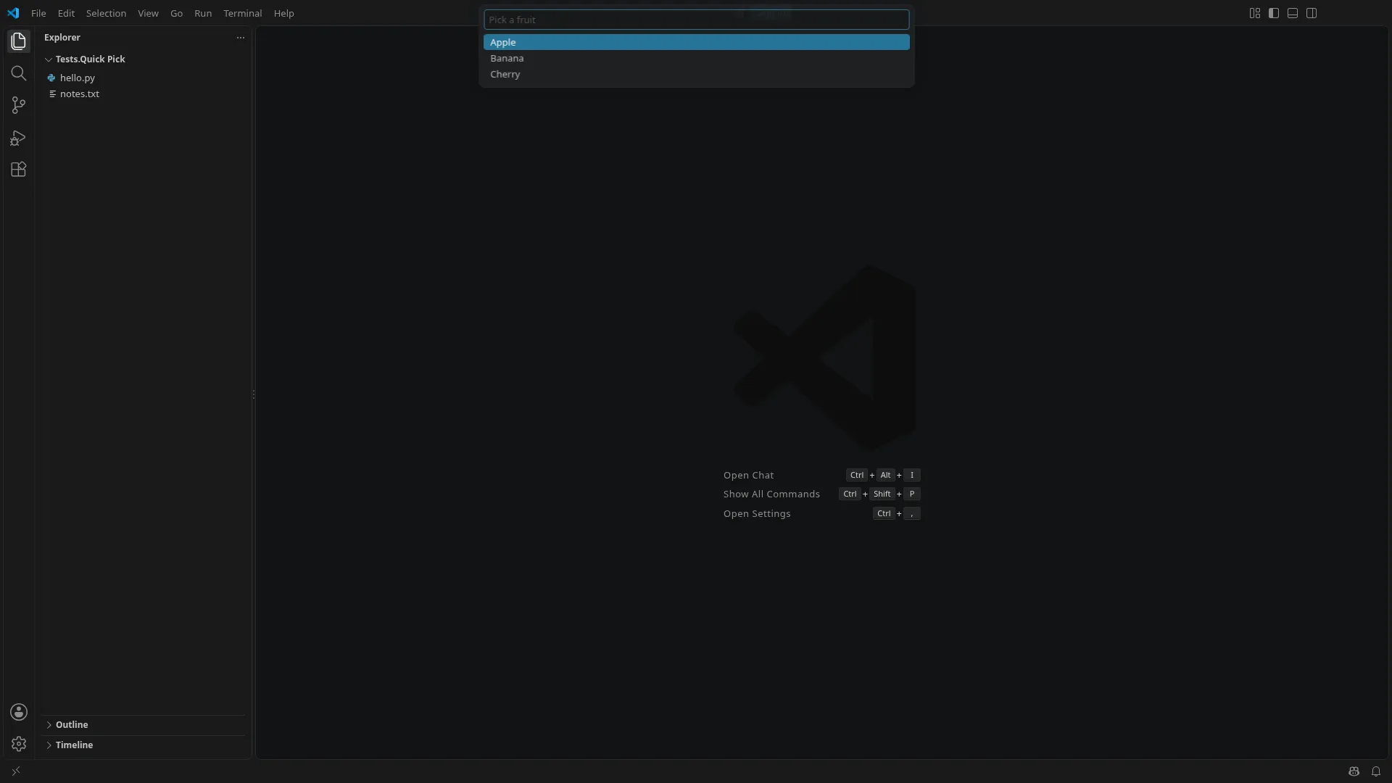Open the Manage gear icon
This screenshot has width=1392, height=783.
click(x=19, y=744)
